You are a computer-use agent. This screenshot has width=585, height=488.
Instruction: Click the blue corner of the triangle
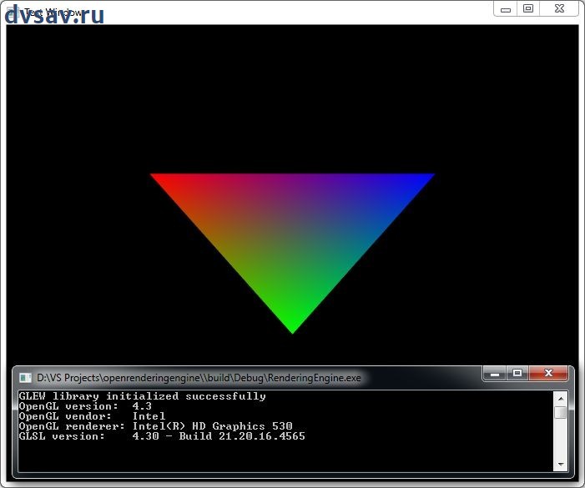point(426,177)
